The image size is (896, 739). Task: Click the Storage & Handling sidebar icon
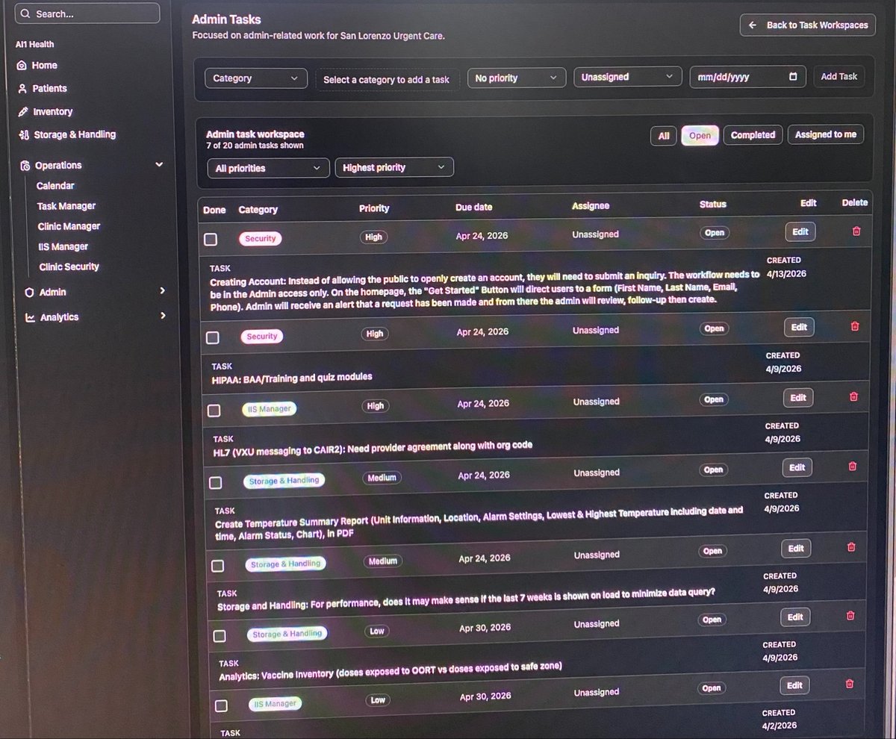tap(24, 135)
